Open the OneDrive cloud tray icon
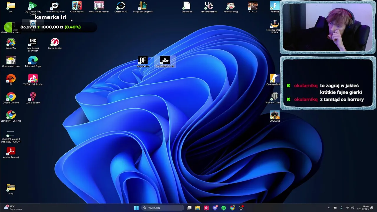This screenshot has width=377, height=212. pyautogui.click(x=335, y=208)
